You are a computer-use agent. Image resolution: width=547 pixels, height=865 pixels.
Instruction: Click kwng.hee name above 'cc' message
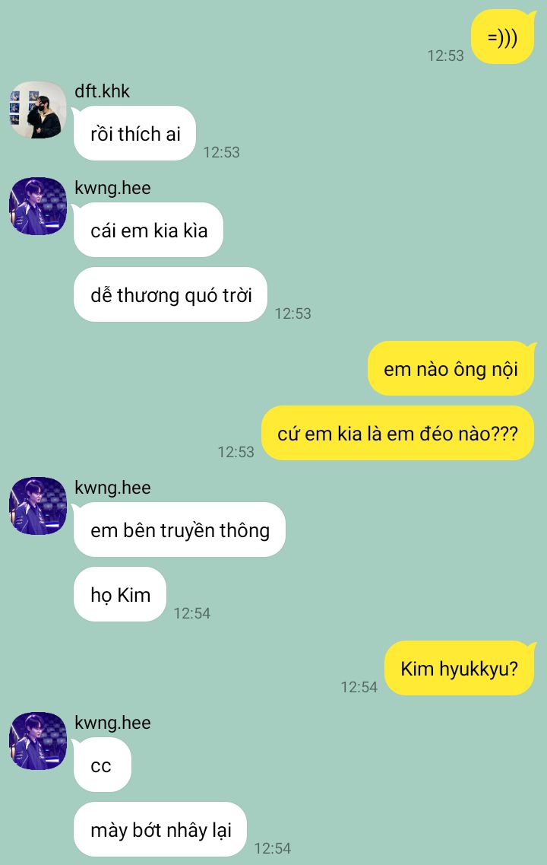(113, 723)
